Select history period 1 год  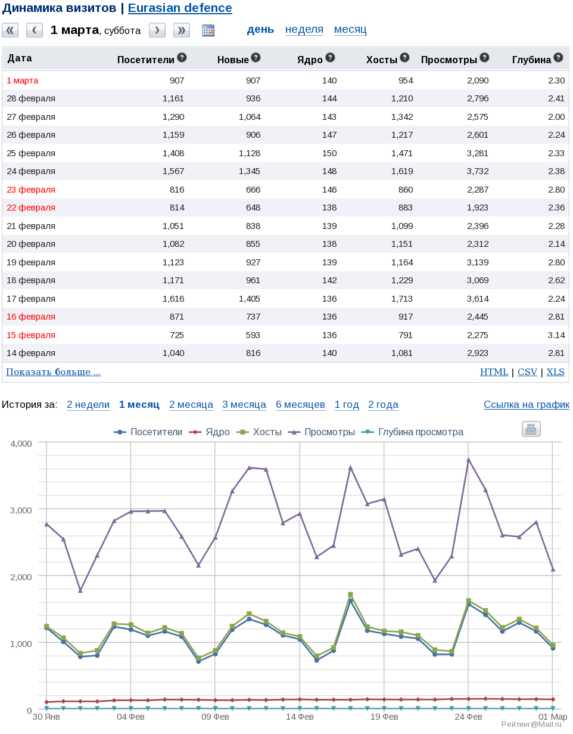(x=347, y=405)
